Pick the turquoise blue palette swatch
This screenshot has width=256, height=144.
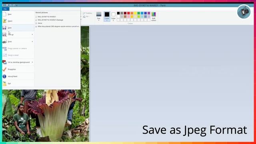[142, 13]
